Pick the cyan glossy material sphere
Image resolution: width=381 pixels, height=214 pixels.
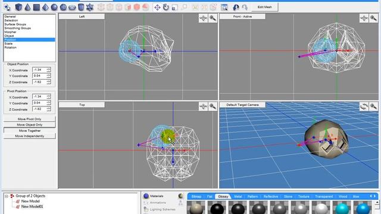[342, 208]
